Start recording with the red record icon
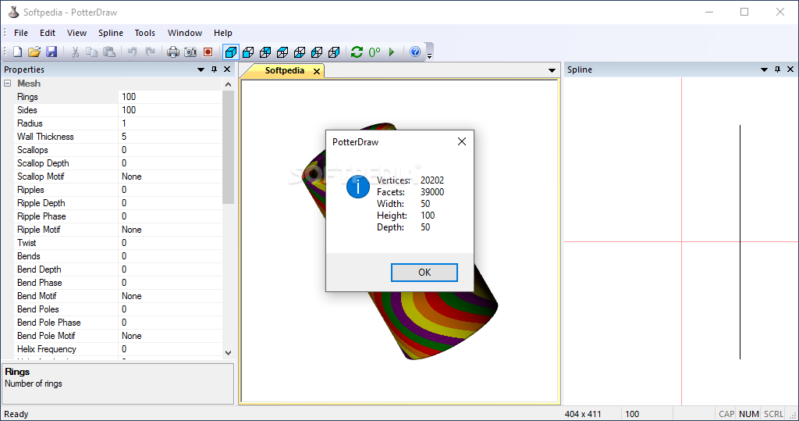The height and width of the screenshot is (421, 799). click(x=208, y=52)
